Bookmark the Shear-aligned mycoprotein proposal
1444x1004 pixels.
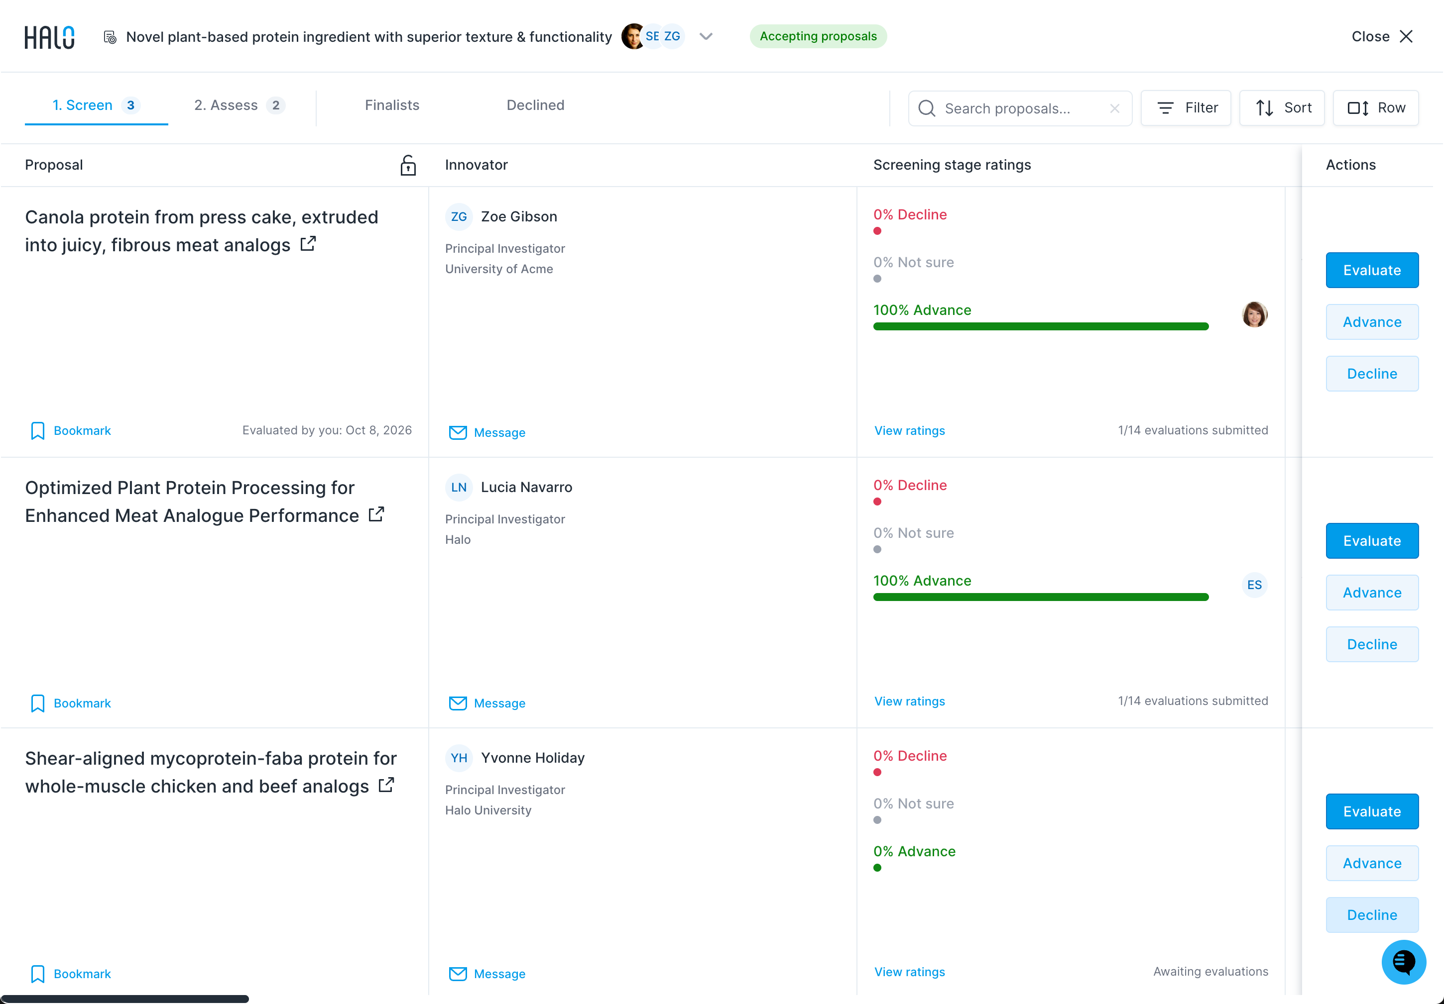pos(70,974)
